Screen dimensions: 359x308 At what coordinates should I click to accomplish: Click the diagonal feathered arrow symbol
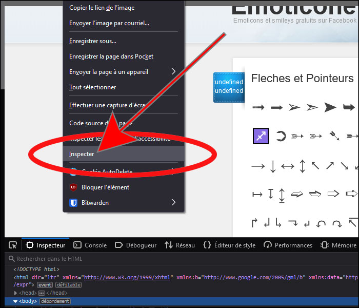click(334, 136)
